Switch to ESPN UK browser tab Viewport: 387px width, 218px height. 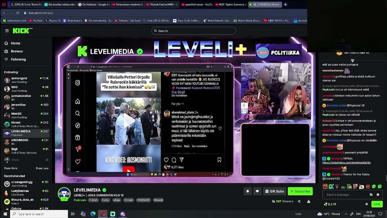(25, 5)
